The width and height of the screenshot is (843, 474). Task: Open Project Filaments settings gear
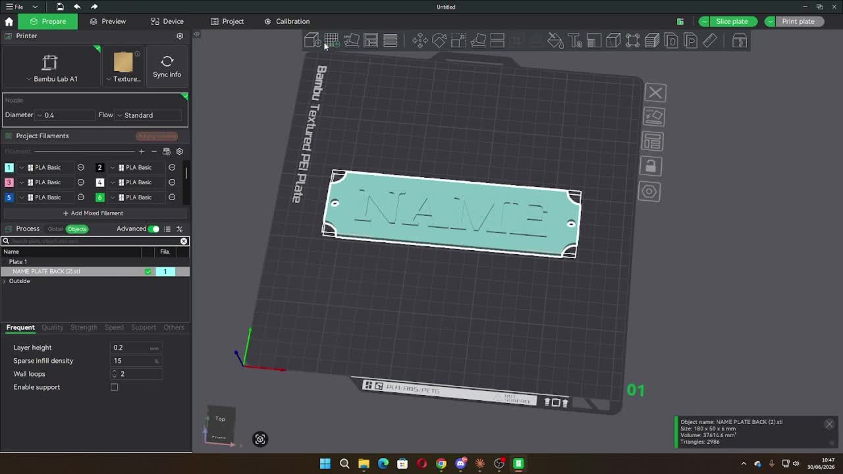[179, 151]
